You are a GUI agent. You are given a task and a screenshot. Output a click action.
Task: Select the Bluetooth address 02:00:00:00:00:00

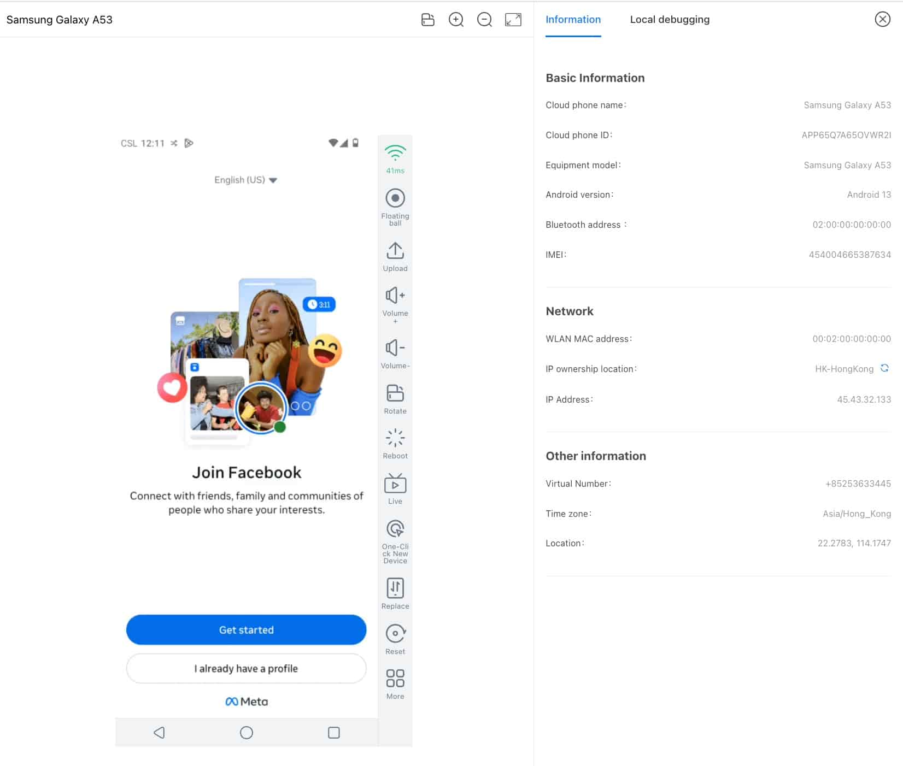point(852,225)
